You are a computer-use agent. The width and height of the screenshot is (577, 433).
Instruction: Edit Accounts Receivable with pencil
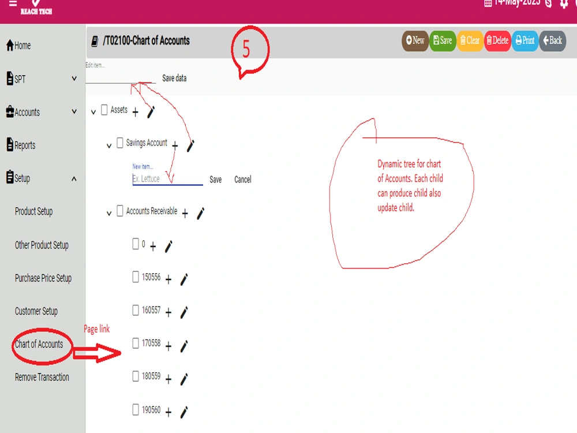coord(201,213)
